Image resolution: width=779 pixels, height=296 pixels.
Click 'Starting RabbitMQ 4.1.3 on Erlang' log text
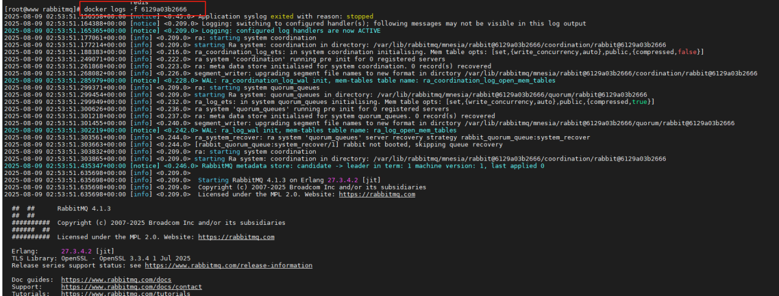261,180
